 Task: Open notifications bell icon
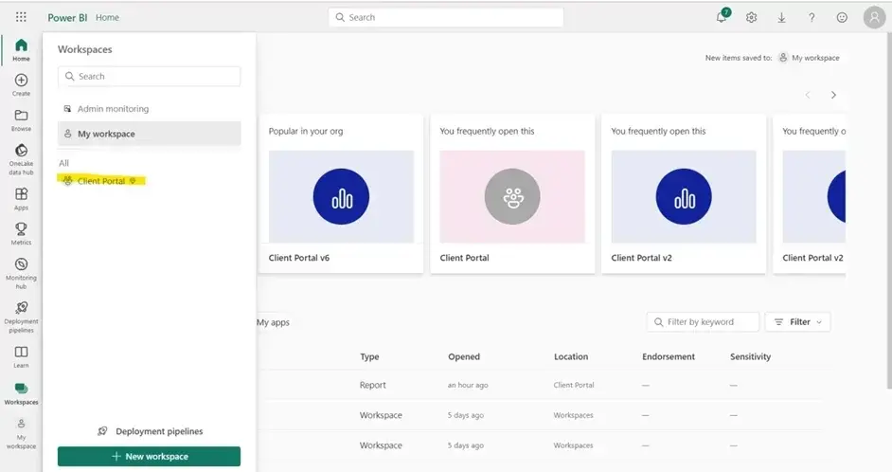pos(722,17)
